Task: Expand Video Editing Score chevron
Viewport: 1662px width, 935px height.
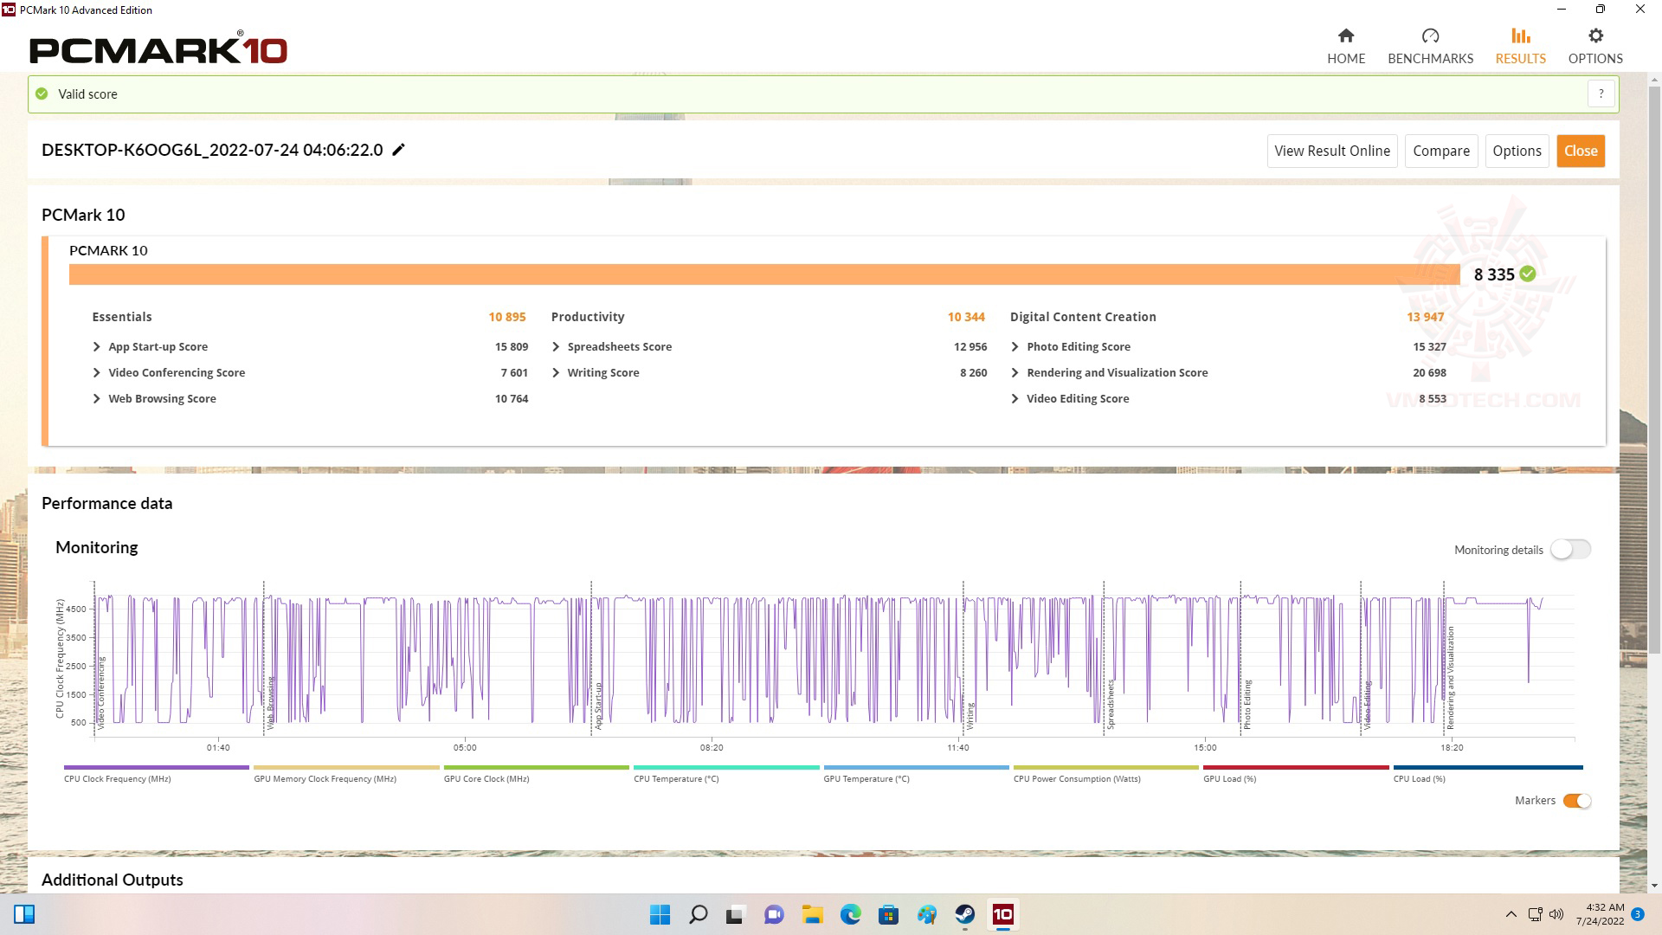Action: (1015, 398)
